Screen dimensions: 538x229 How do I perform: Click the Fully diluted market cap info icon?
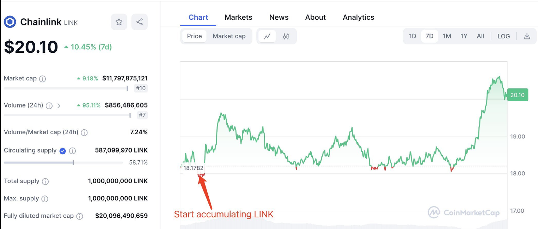(x=80, y=216)
